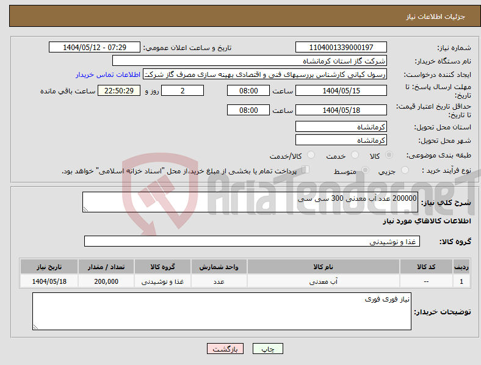Select the کالا radio button
Screen dimensions: 481x365
point(389,155)
